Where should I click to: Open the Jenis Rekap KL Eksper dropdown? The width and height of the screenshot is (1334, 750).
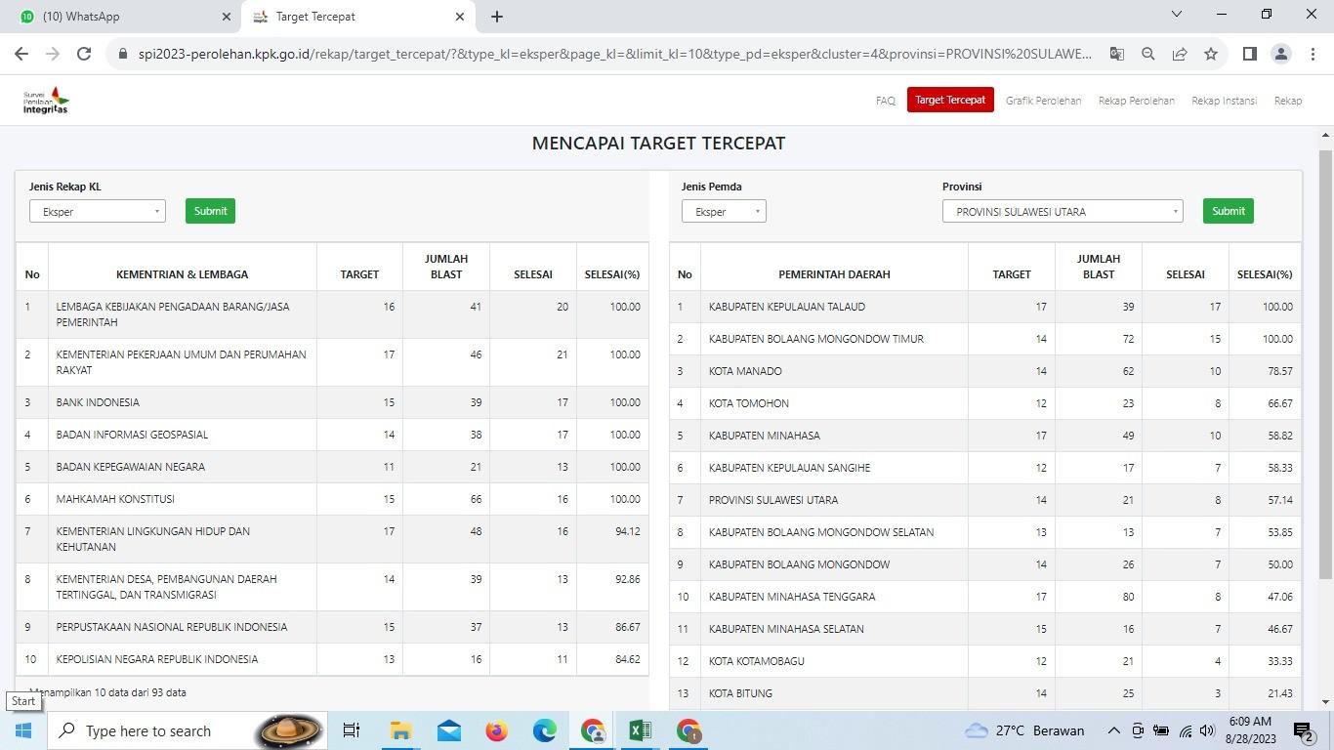tap(96, 211)
